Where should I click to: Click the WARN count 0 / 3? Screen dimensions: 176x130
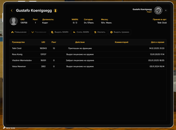click(75, 23)
